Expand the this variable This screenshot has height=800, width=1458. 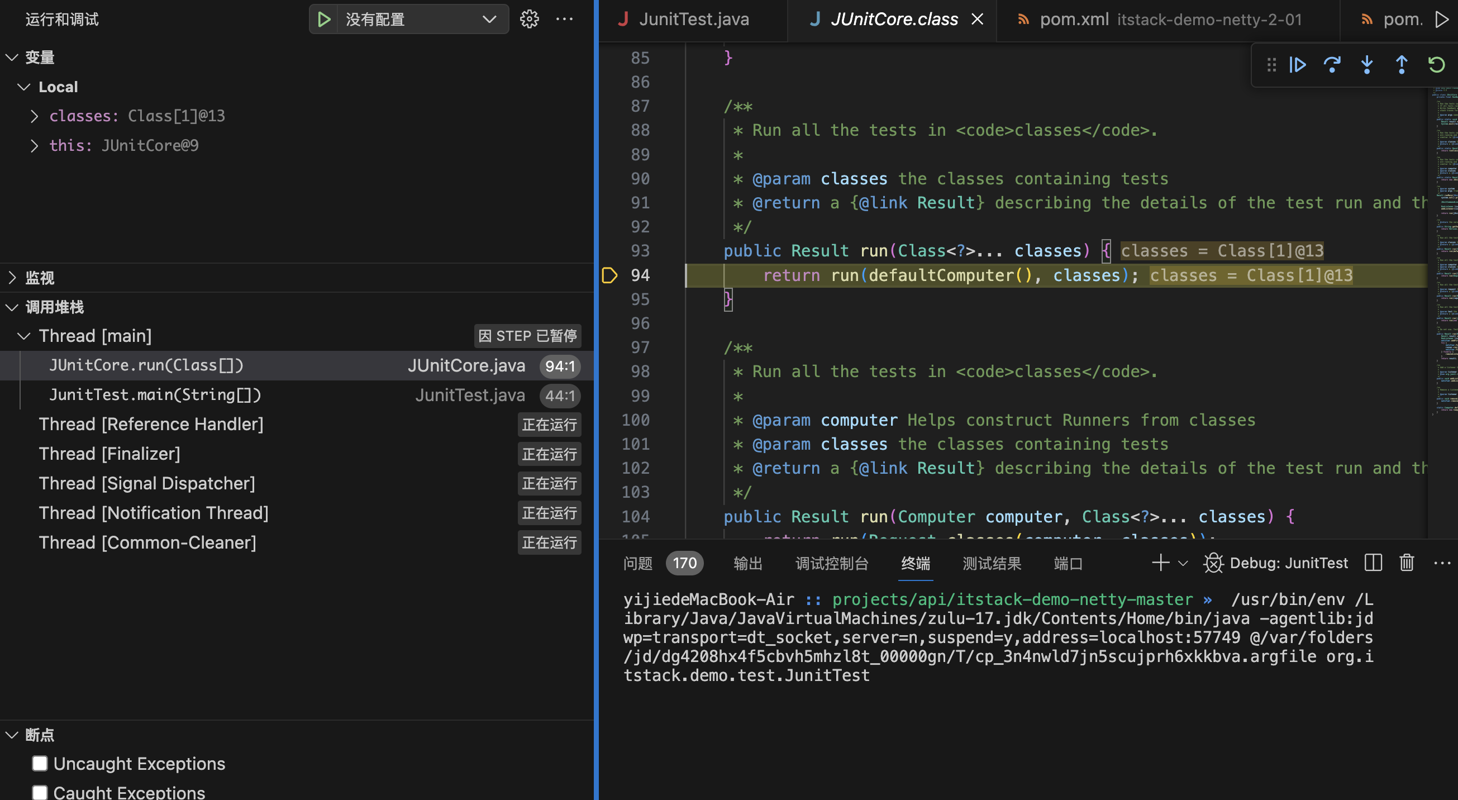[35, 145]
